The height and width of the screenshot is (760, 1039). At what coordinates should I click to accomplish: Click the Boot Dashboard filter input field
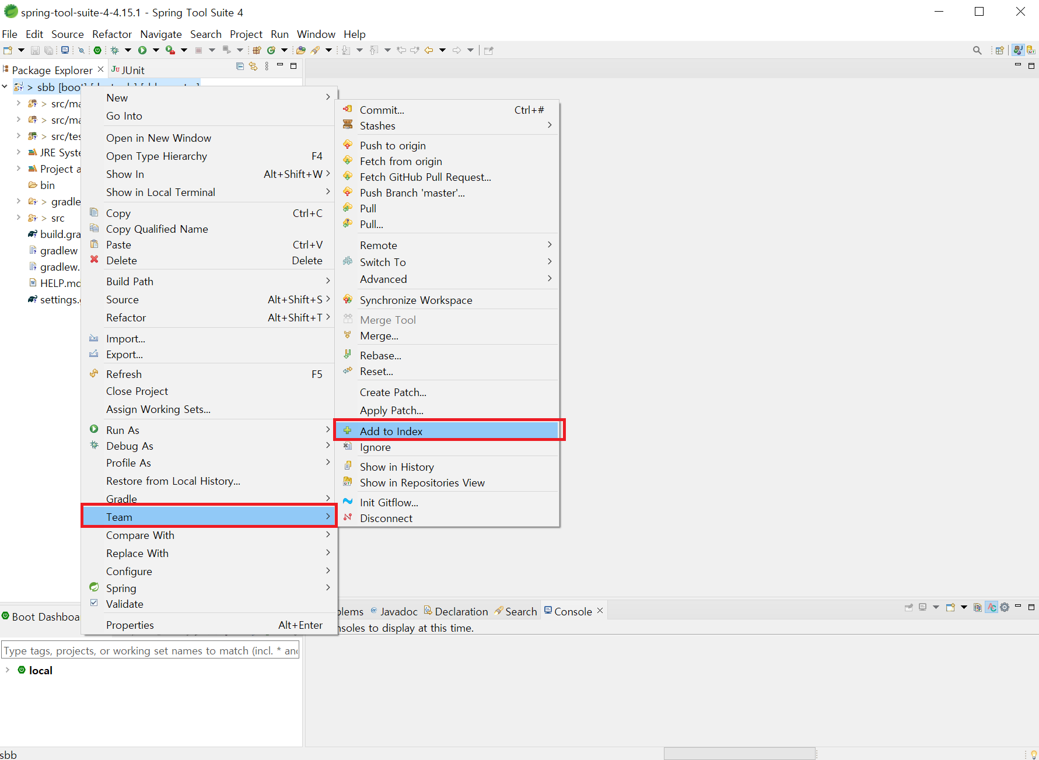pos(151,650)
